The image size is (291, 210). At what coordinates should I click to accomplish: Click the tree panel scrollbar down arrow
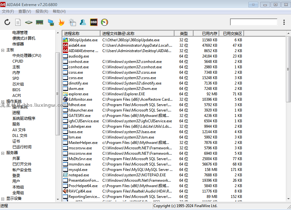pos(58,200)
